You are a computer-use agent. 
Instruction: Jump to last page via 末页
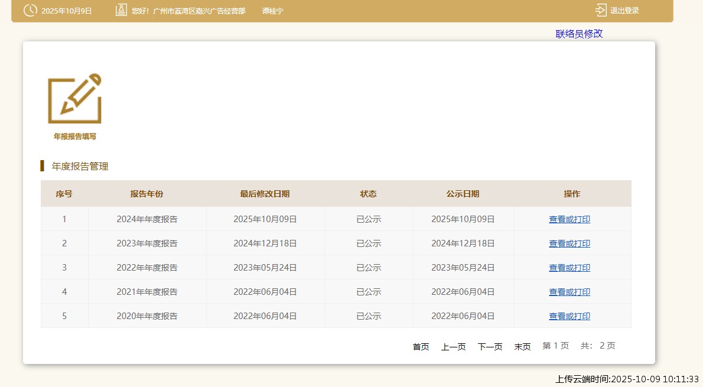[522, 347]
